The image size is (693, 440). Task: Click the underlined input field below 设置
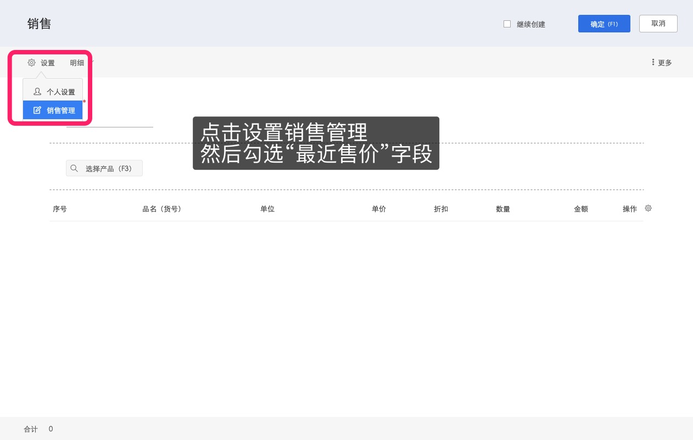(110, 122)
